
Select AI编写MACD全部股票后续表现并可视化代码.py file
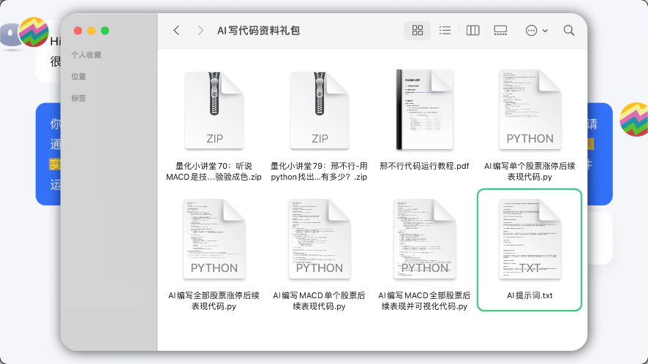point(424,239)
